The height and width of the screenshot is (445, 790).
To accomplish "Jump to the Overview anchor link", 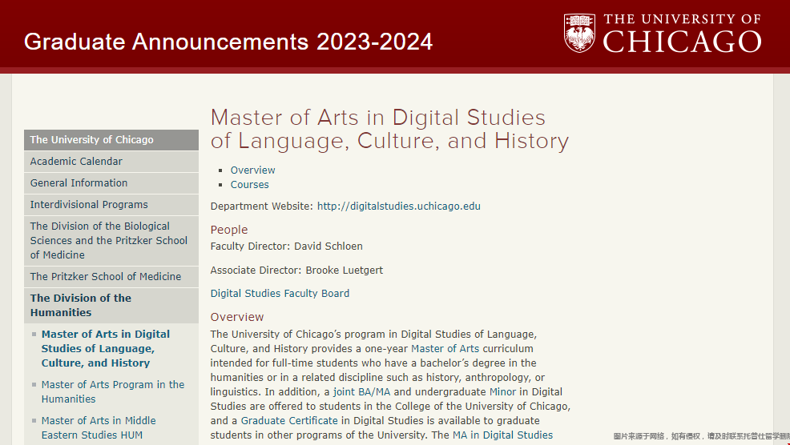I will click(253, 170).
